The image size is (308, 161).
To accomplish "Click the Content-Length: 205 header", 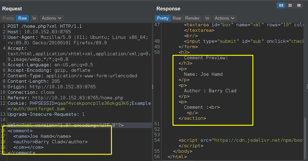I will 34,81.
